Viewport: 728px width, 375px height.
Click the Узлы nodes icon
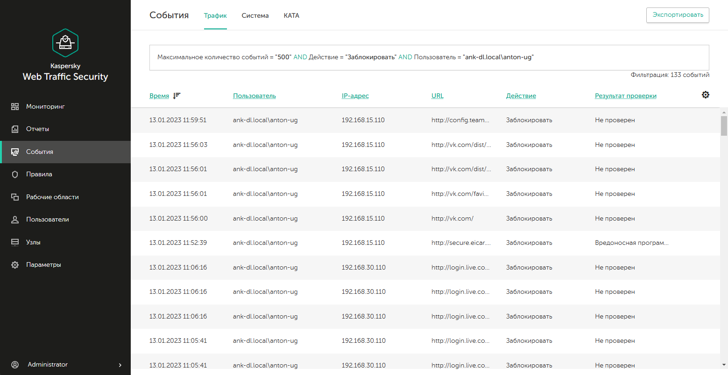(x=15, y=243)
